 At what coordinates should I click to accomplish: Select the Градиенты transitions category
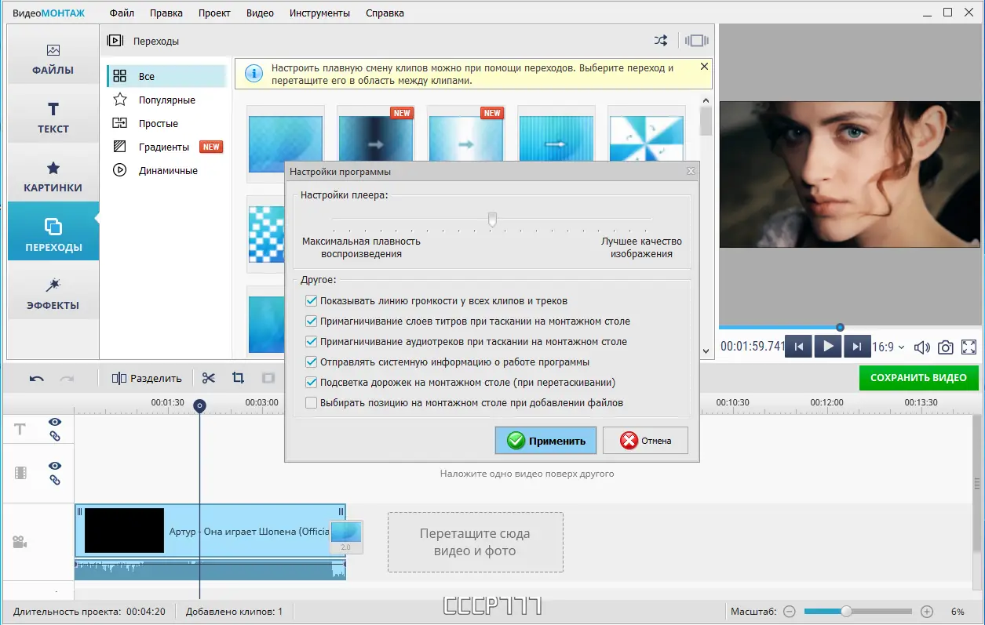click(166, 147)
